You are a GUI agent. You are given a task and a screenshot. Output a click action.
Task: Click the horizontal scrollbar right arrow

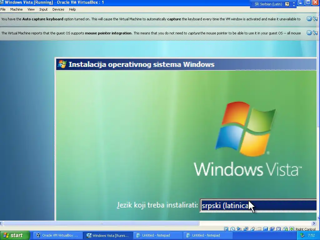(314, 223)
